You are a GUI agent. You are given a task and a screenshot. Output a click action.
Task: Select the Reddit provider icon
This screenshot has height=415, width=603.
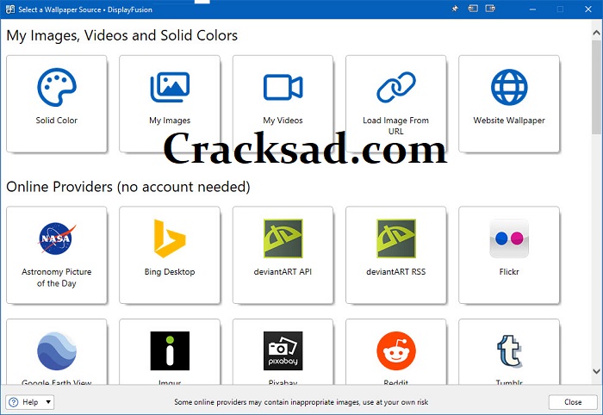[x=395, y=350]
